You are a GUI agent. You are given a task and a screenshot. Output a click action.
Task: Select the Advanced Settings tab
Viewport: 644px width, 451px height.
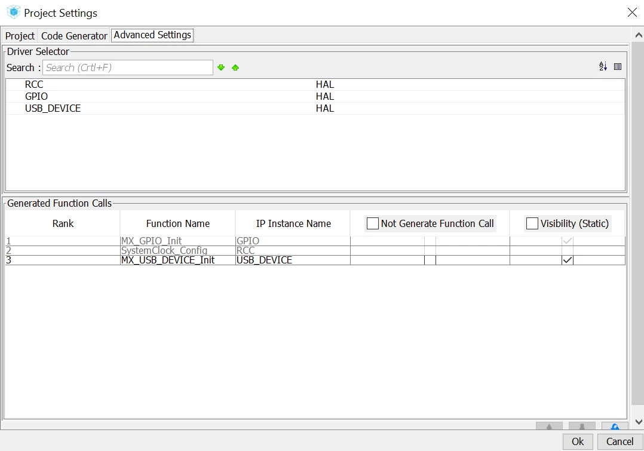point(152,35)
